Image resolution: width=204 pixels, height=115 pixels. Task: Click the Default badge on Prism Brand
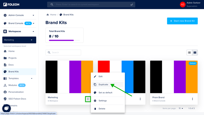pyautogui.click(x=192, y=63)
